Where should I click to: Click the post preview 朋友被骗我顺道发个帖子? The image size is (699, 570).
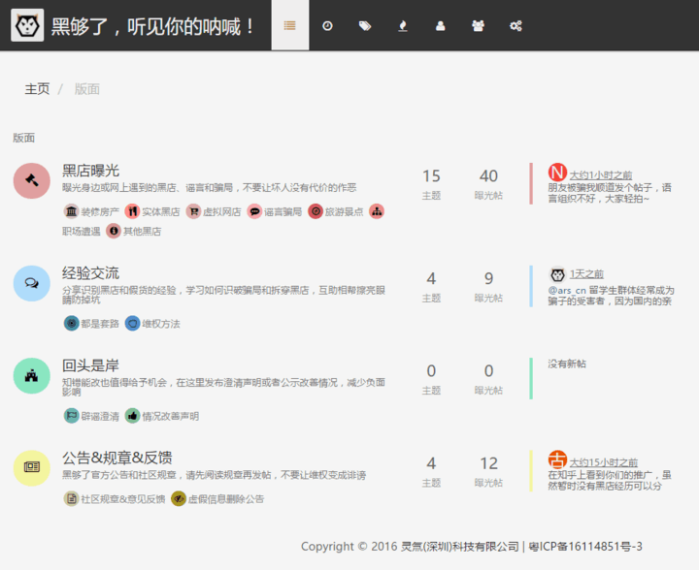[610, 193]
